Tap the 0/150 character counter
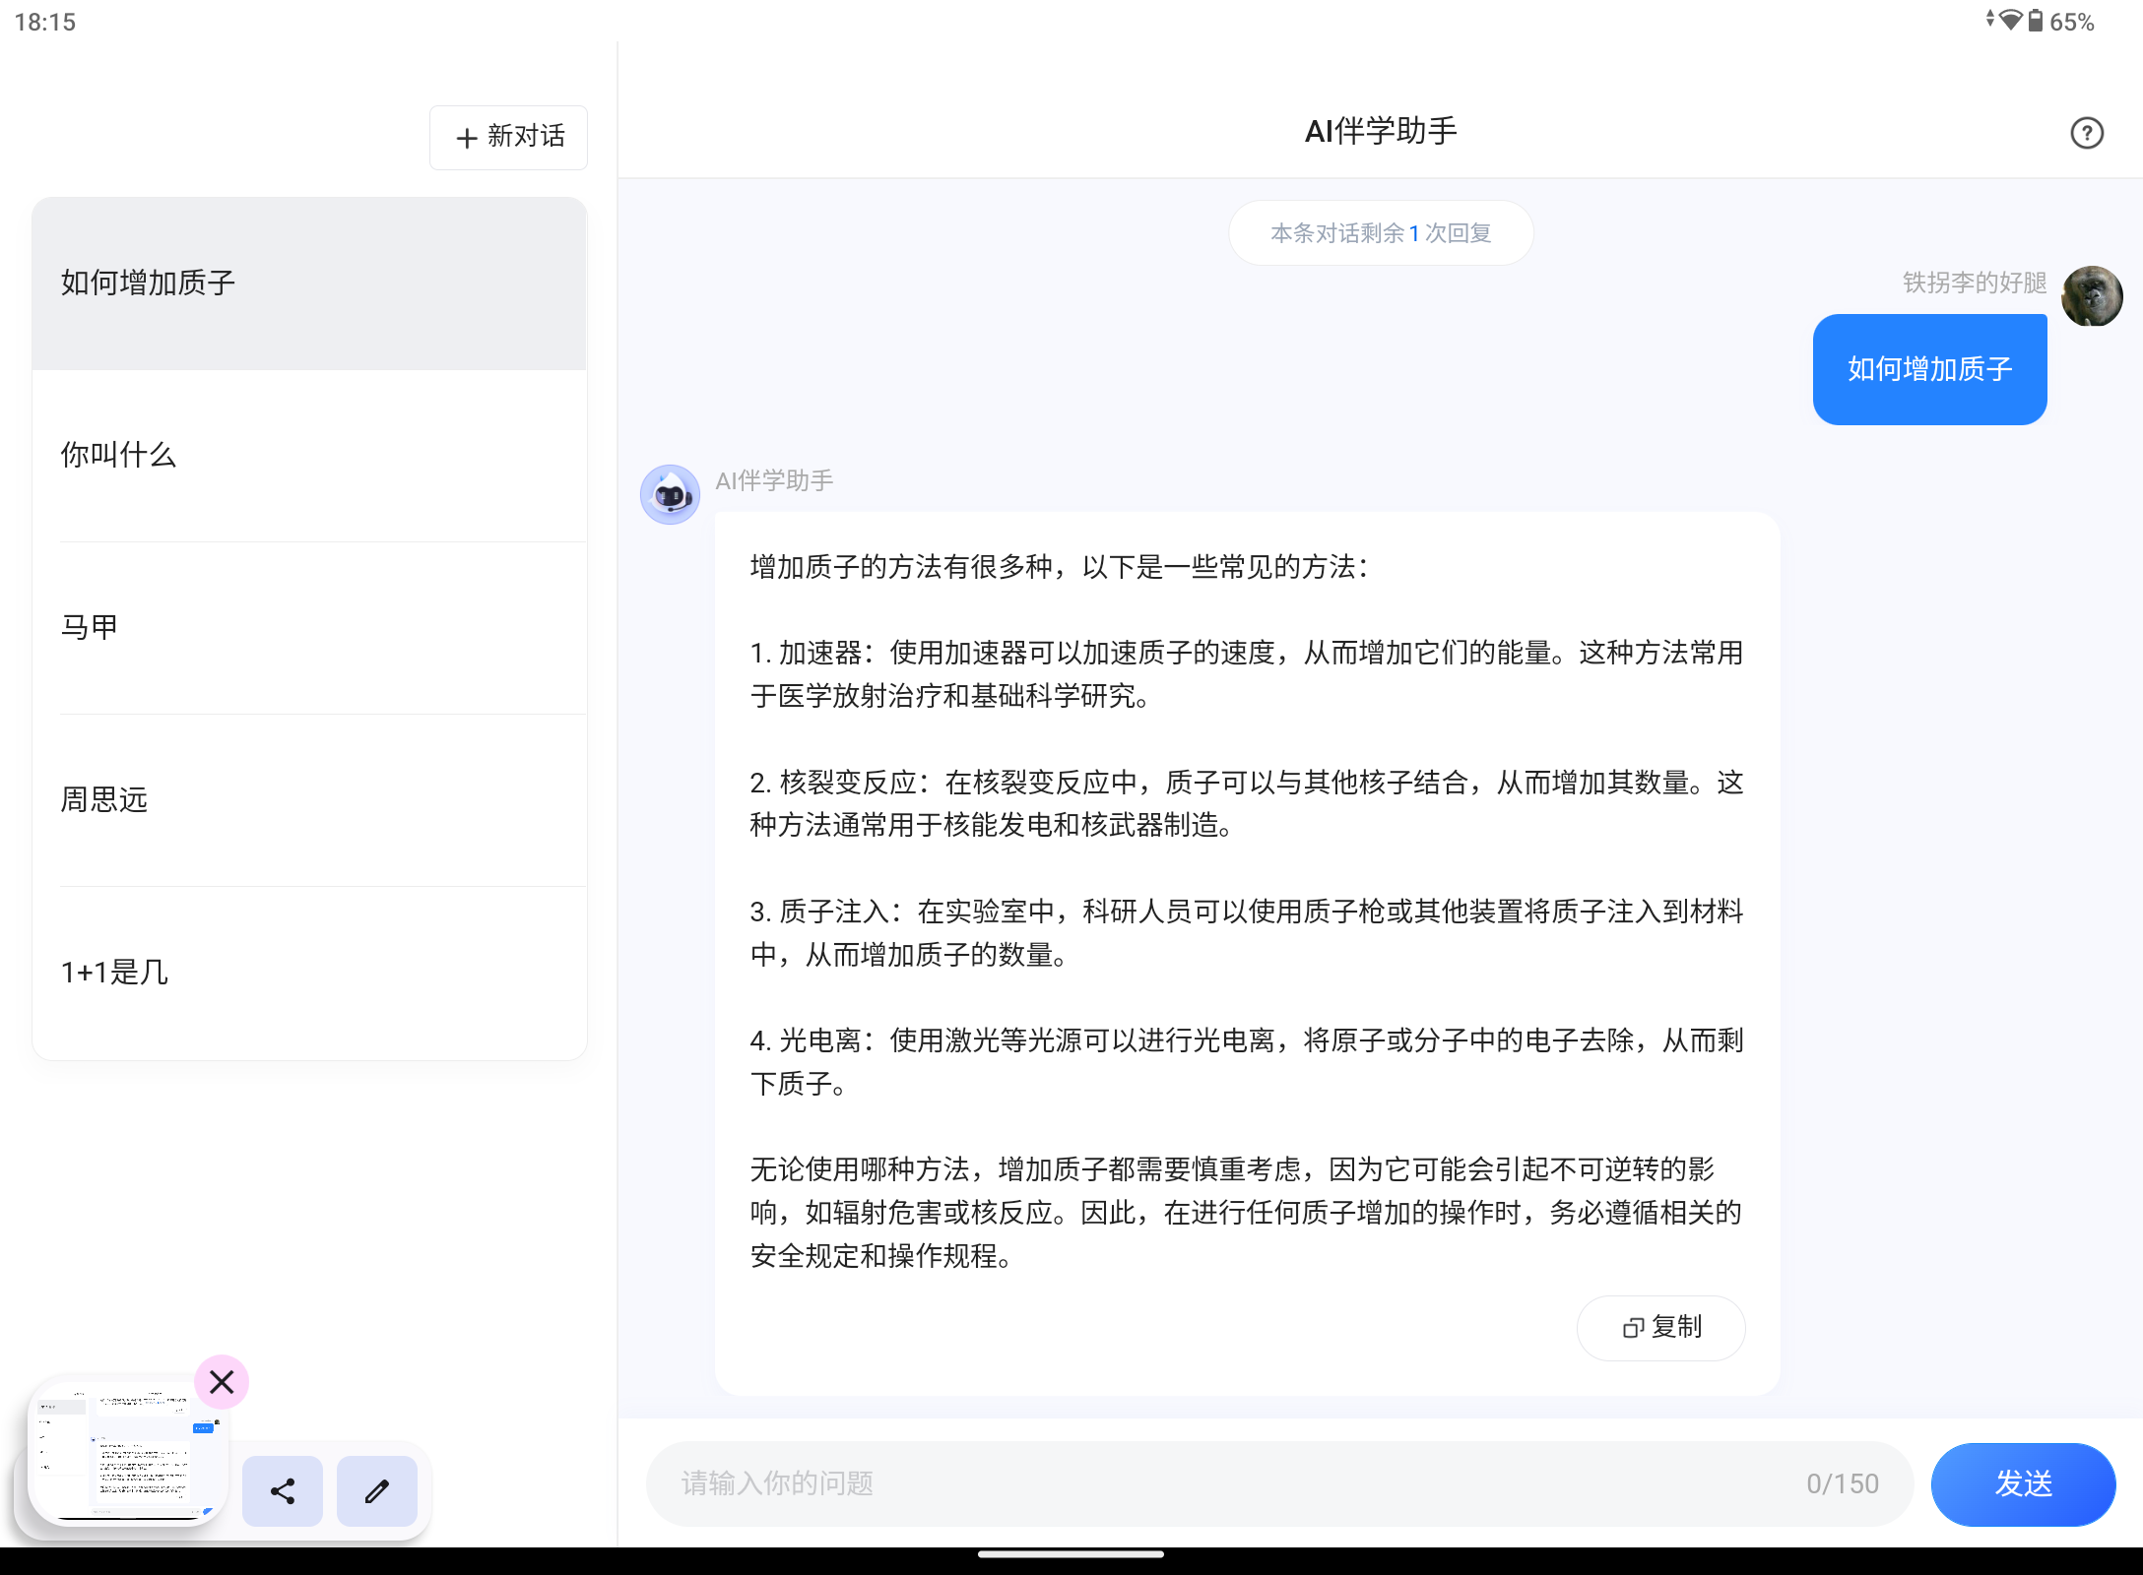The height and width of the screenshot is (1575, 2143). (x=1842, y=1483)
